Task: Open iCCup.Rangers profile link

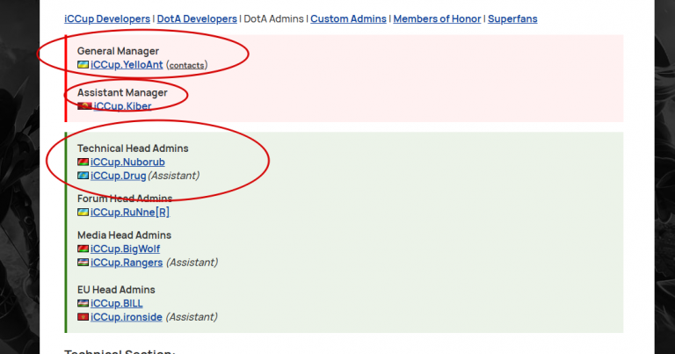Action: coord(127,263)
